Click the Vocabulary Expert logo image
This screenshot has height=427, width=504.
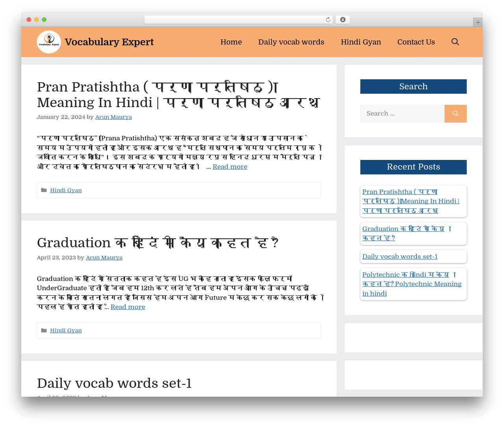(x=49, y=42)
